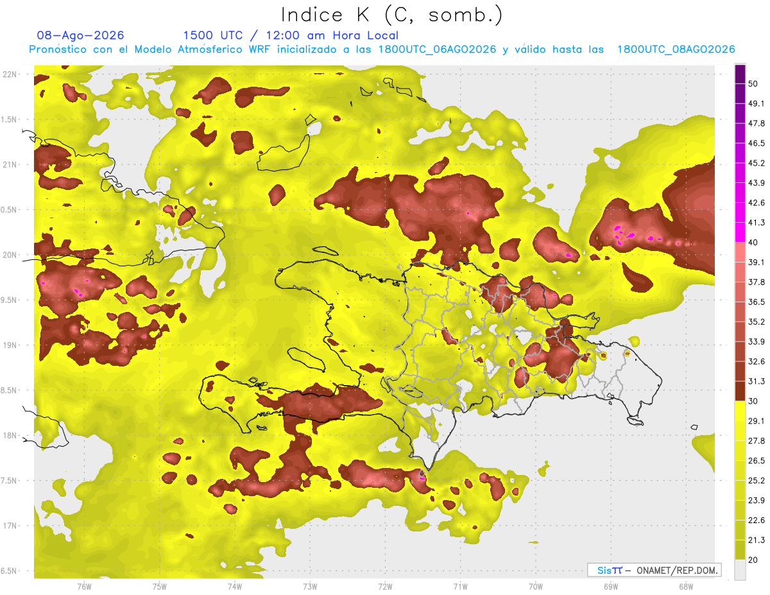Click the colorbar value '35.2'
The height and width of the screenshot is (595, 770).
tap(757, 322)
